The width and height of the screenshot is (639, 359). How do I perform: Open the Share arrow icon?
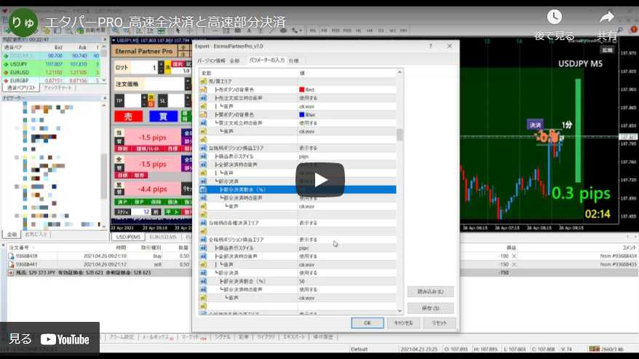(607, 17)
